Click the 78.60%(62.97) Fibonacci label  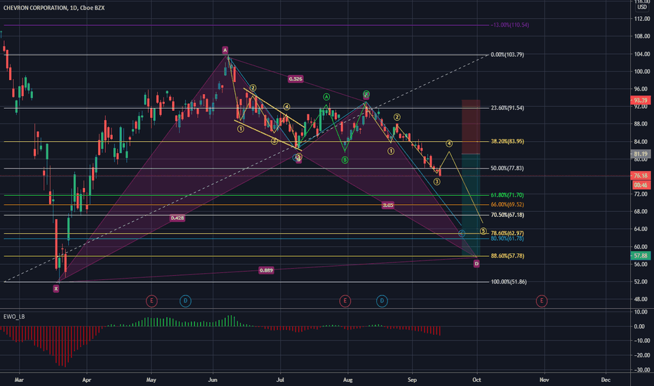507,233
